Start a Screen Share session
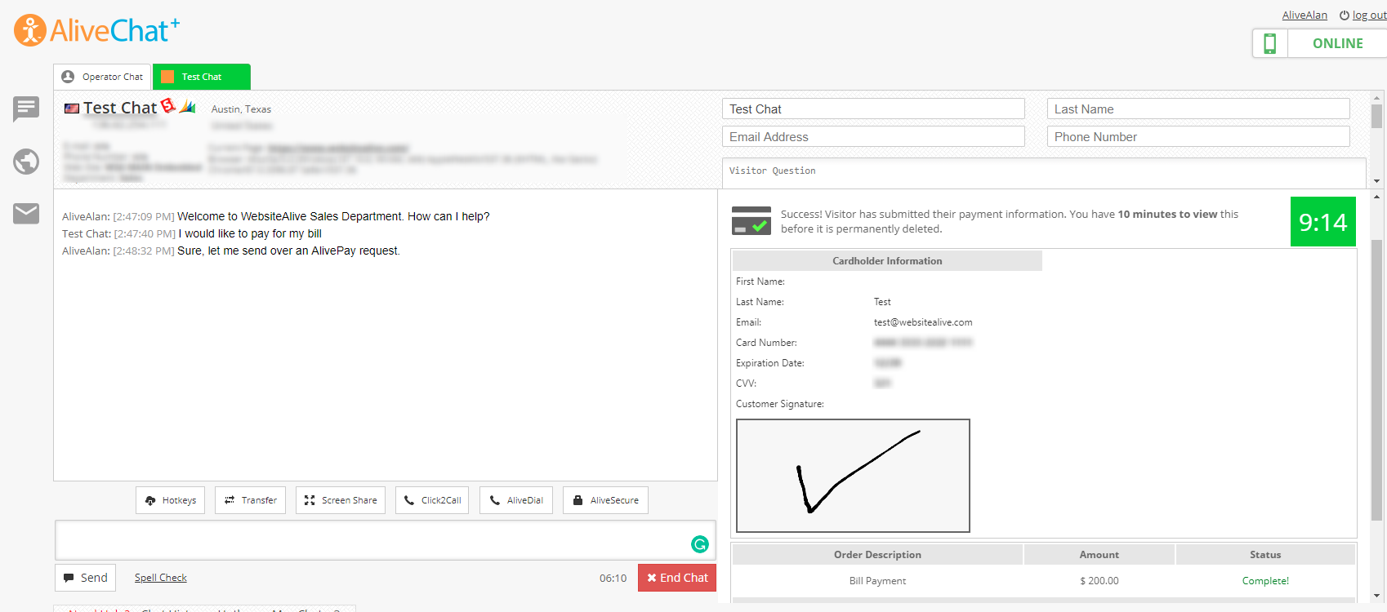This screenshot has width=1387, height=612. 341,500
